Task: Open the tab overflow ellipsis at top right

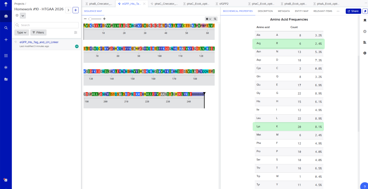Action: click(x=365, y=3)
